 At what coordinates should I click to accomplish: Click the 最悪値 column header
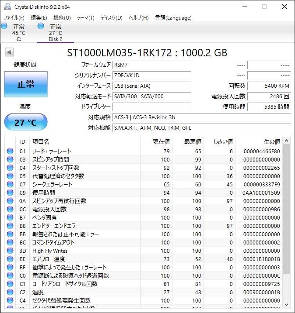188,142
